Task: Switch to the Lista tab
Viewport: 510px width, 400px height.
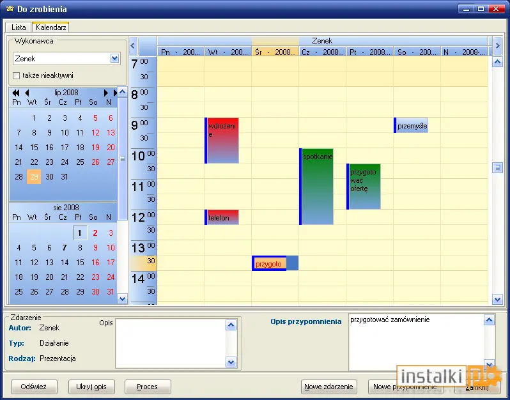Action: pos(18,27)
